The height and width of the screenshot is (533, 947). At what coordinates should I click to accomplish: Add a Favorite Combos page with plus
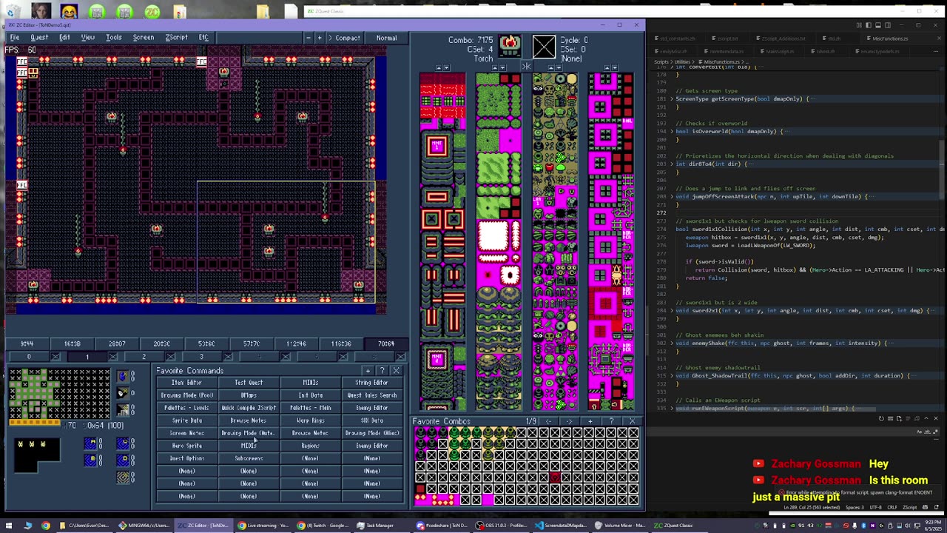pos(590,421)
